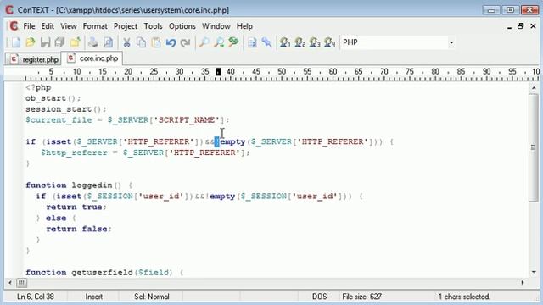The height and width of the screenshot is (305, 543).
Task: Click the horizontal scrollbar thumb
Action: coord(21,283)
